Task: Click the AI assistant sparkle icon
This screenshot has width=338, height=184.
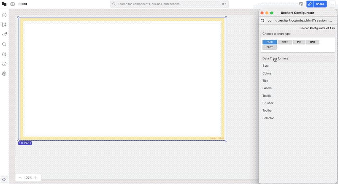Action: [x=4, y=179]
